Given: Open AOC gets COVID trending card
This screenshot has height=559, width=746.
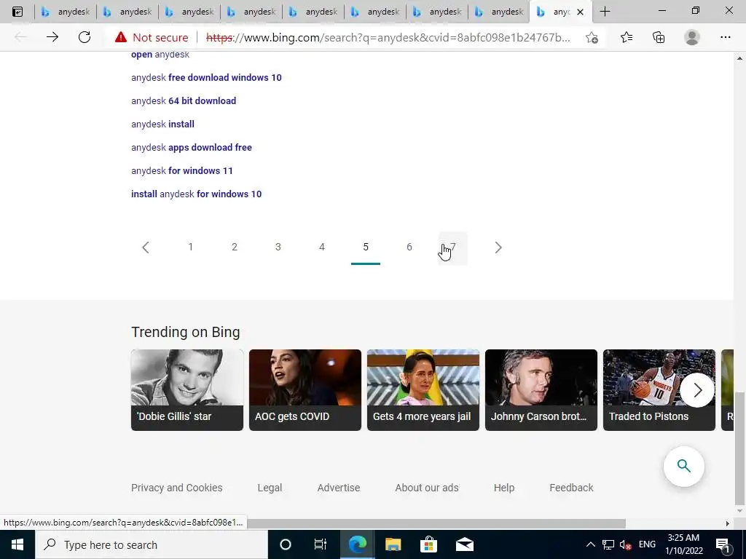Looking at the screenshot, I should click(x=305, y=390).
